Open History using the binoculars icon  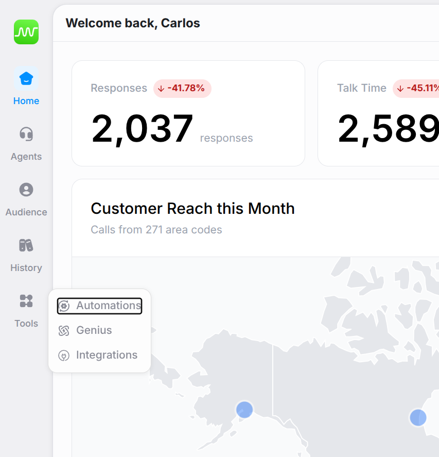[26, 245]
